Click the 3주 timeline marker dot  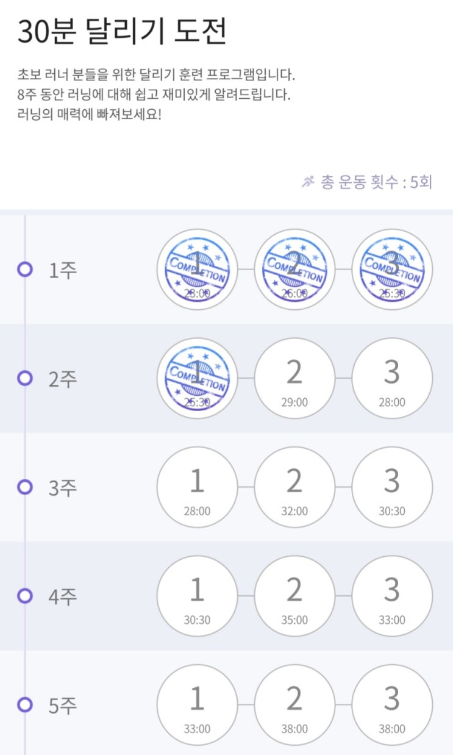pos(25,487)
